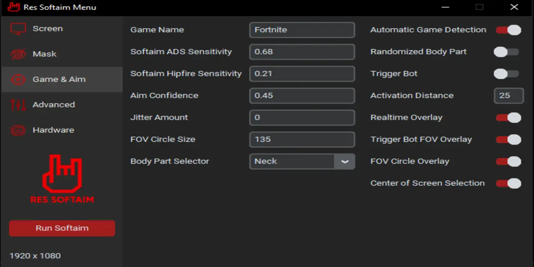Switch to the Hardware tab

pos(53,130)
